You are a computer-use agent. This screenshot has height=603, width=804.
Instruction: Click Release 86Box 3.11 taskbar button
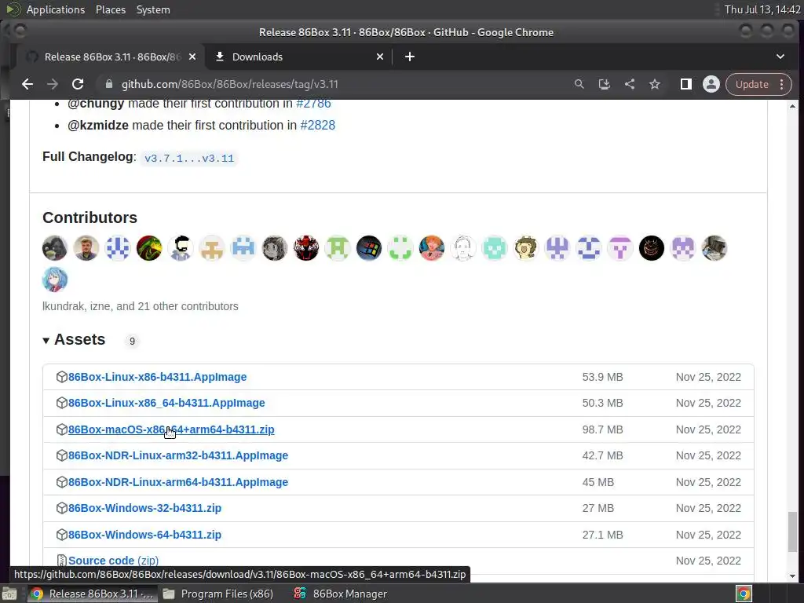point(93,594)
